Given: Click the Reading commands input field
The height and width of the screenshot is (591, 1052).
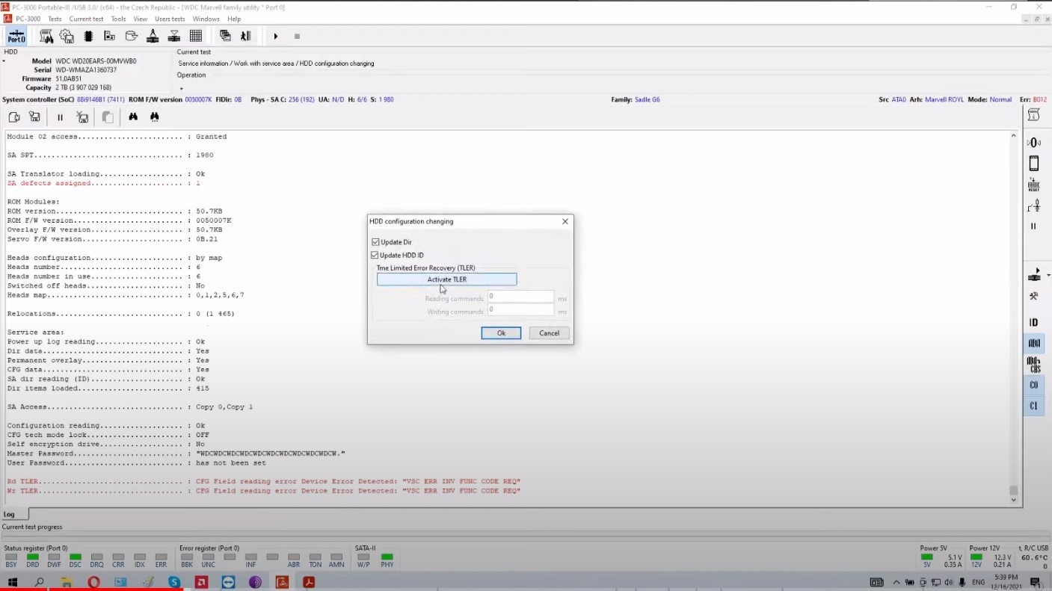Looking at the screenshot, I should point(521,297).
